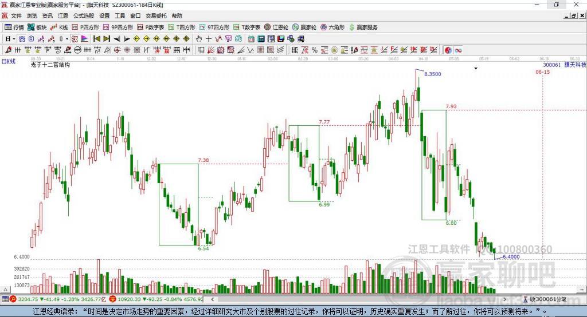Open P四方形 tool
587x317 pixels.
(x=85, y=27)
